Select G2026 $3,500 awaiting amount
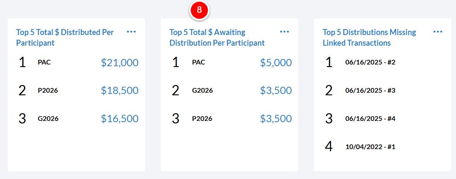 275,91
